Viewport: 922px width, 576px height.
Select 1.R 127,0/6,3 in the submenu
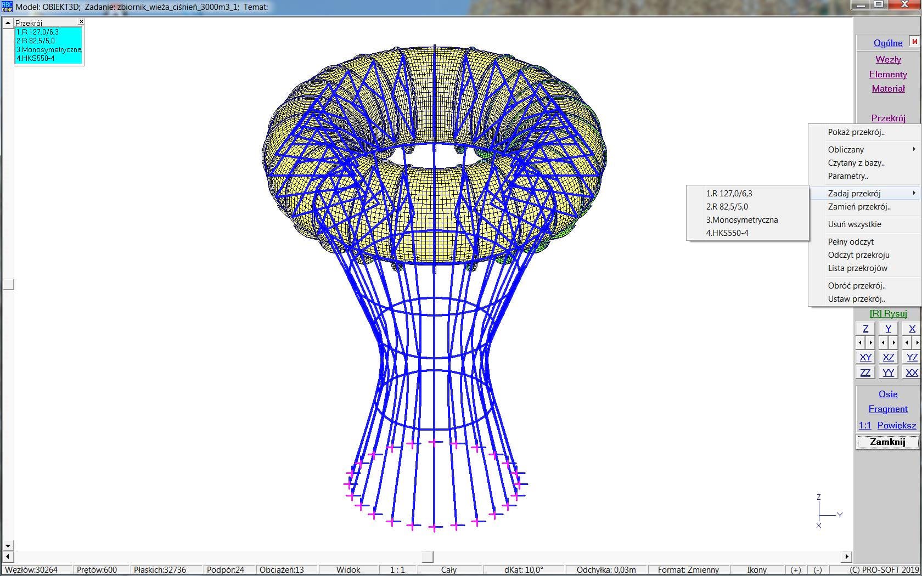729,193
